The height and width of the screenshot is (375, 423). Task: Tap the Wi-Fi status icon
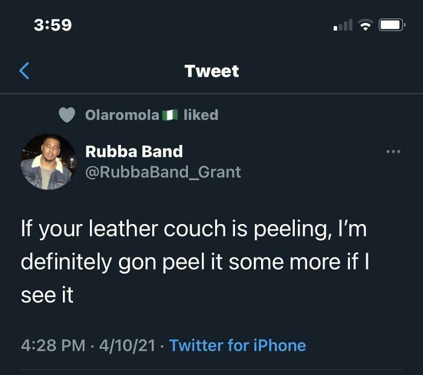tap(365, 25)
